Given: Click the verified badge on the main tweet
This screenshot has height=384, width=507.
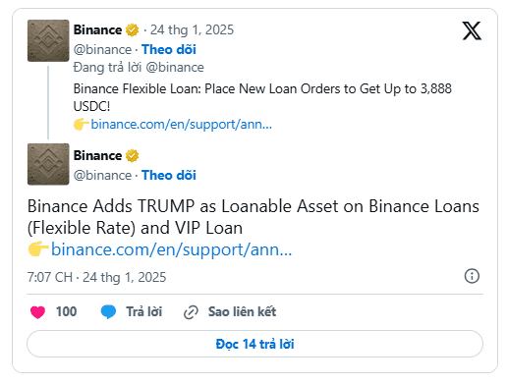Looking at the screenshot, I should 133,155.
